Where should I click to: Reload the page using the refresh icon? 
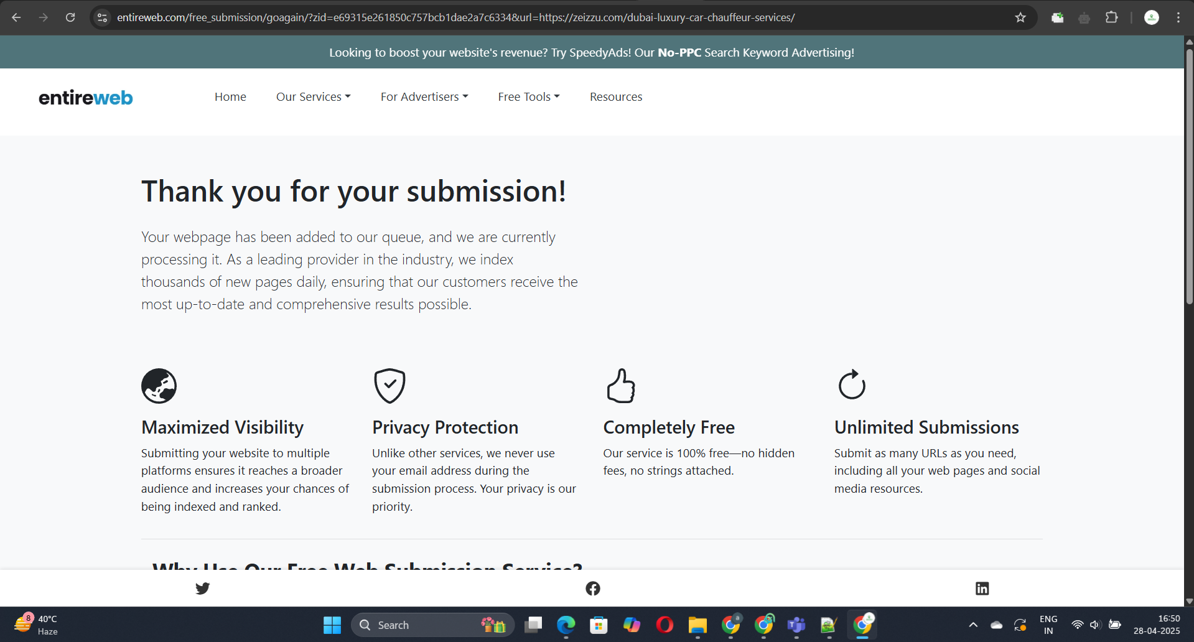coord(70,17)
